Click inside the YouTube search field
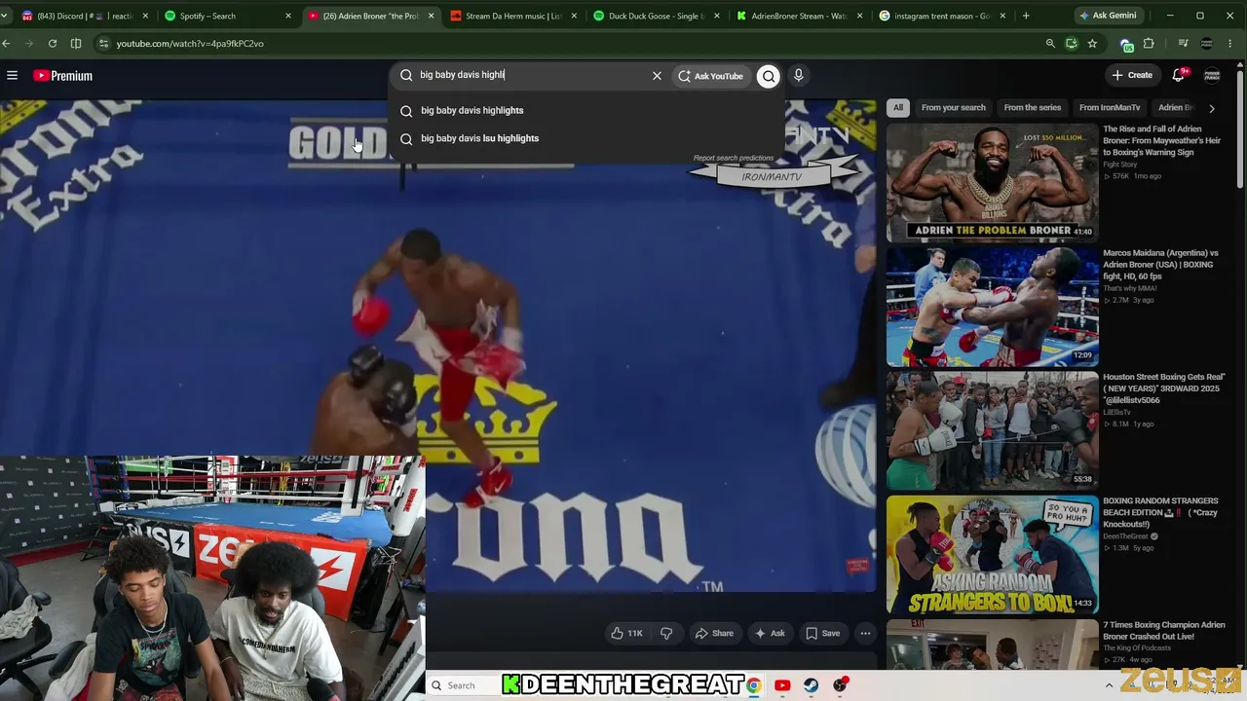 [x=531, y=75]
